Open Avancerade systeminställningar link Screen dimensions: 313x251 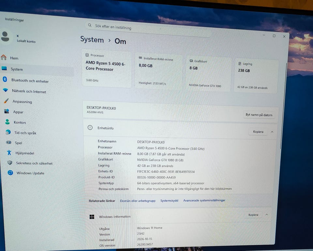point(204,200)
